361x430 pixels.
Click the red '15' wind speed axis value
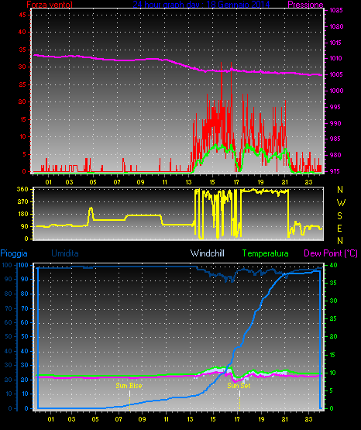[22, 119]
